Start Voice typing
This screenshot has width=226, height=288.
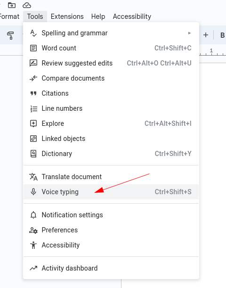111,192
